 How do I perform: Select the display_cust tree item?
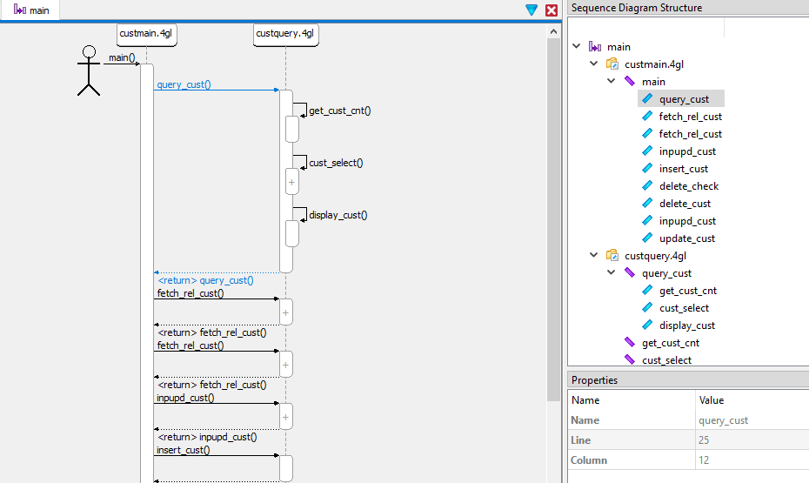click(x=687, y=325)
